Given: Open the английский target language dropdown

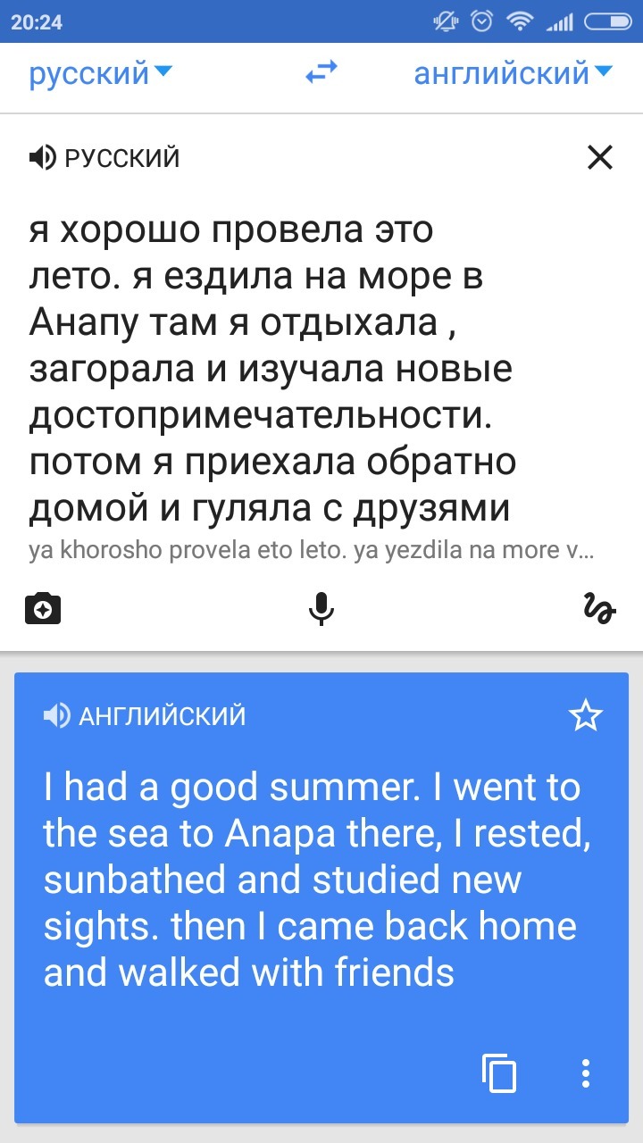Looking at the screenshot, I should coord(513,74).
